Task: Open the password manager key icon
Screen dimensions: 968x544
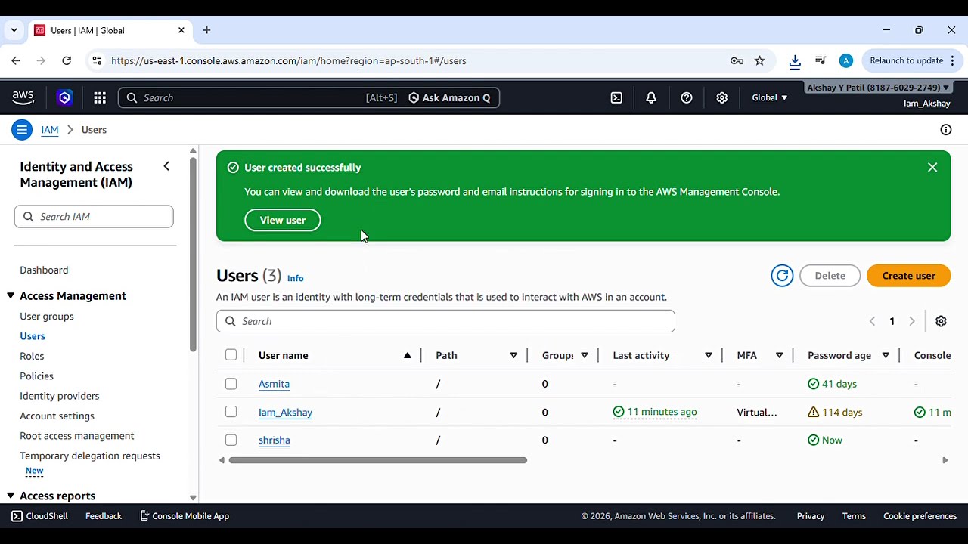Action: 737,60
